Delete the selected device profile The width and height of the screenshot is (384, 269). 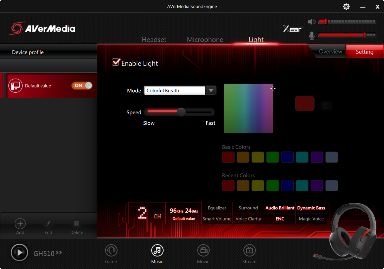77,227
